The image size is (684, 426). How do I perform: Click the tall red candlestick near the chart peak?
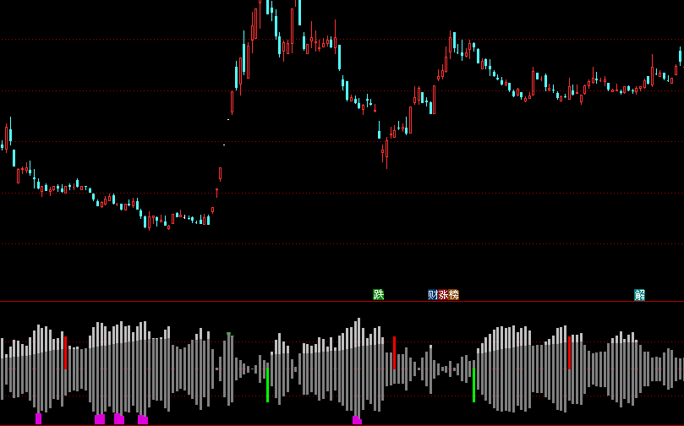(292, 25)
